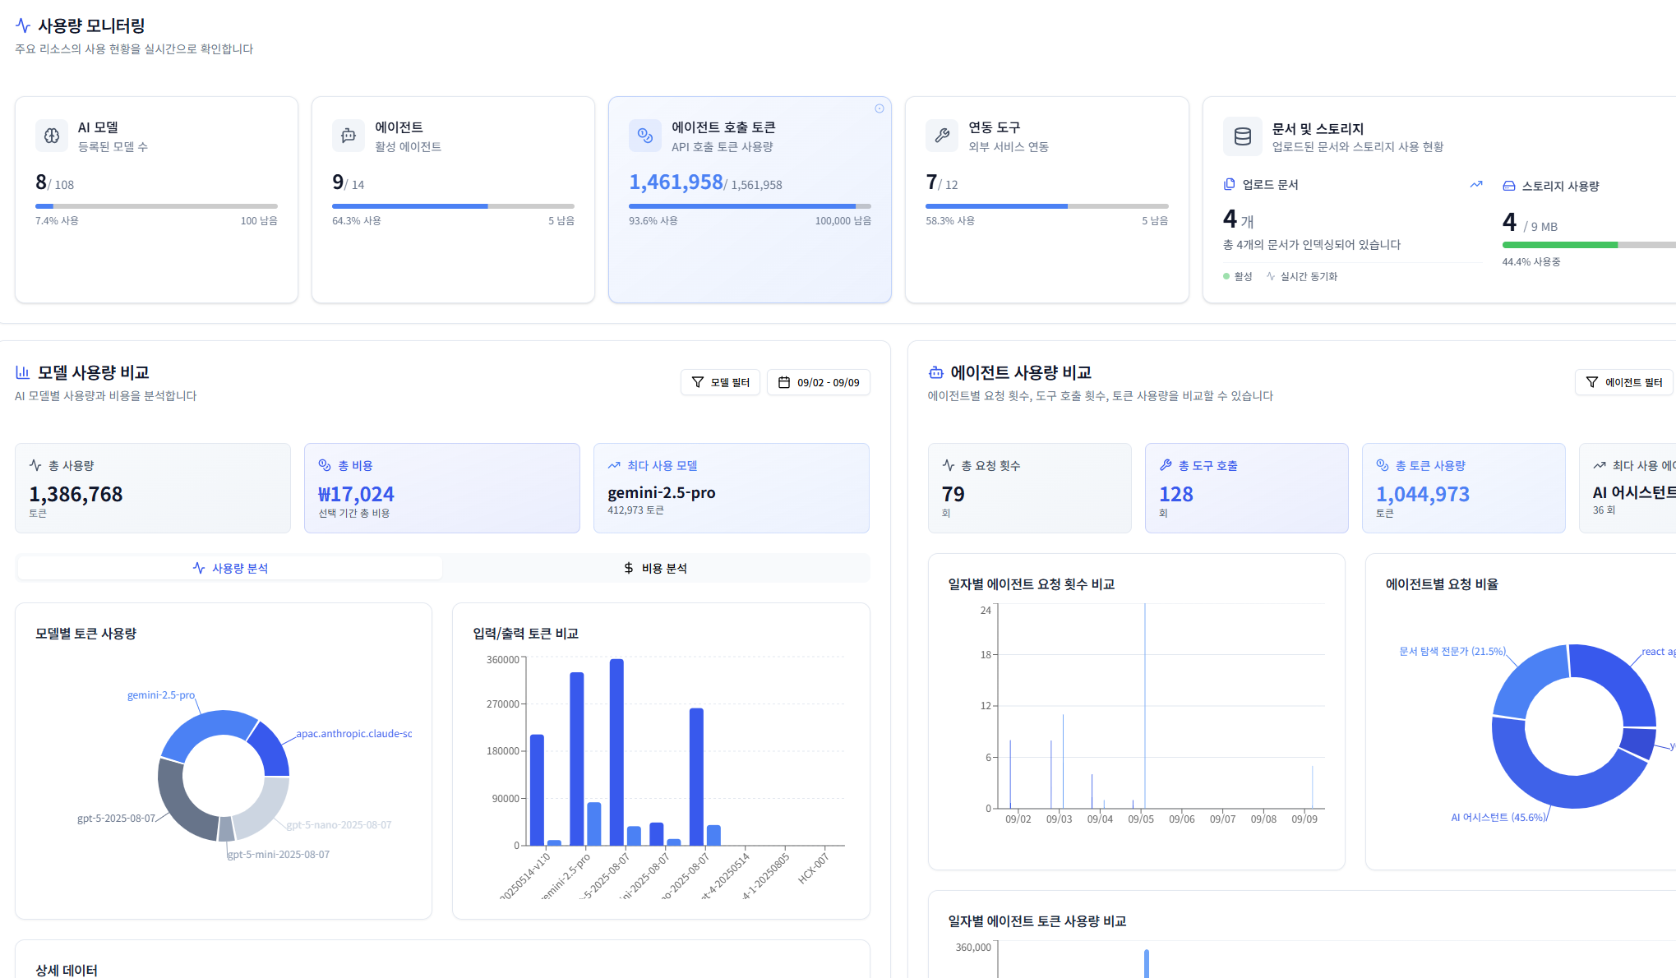Open the 09/02 - 09/09 date range picker

tap(819, 381)
